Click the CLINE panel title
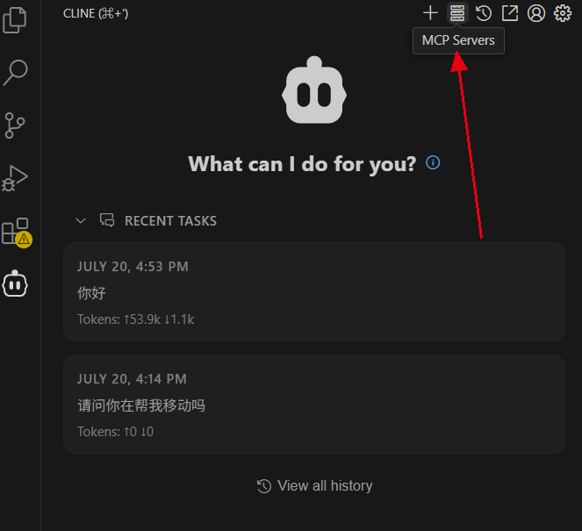The height and width of the screenshot is (531, 582). [96, 14]
